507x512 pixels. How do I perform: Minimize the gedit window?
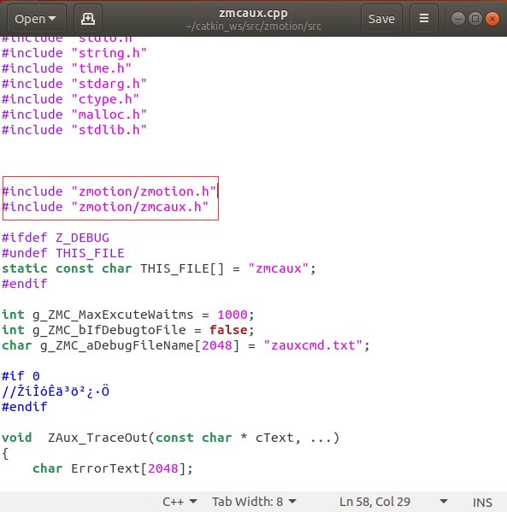(x=458, y=19)
